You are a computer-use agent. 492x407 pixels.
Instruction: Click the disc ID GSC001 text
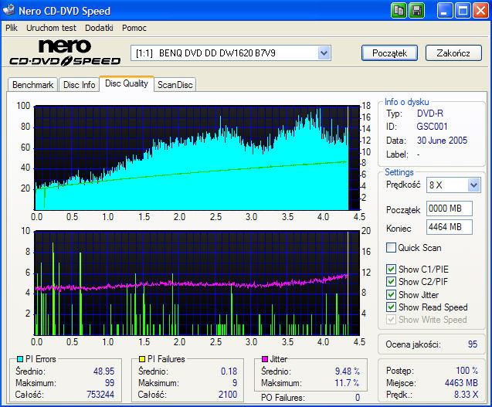pos(432,127)
